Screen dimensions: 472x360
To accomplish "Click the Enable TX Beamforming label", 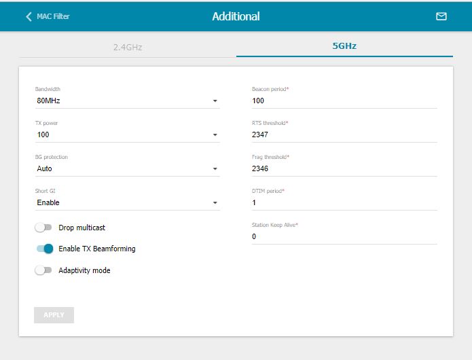I will (97, 249).
